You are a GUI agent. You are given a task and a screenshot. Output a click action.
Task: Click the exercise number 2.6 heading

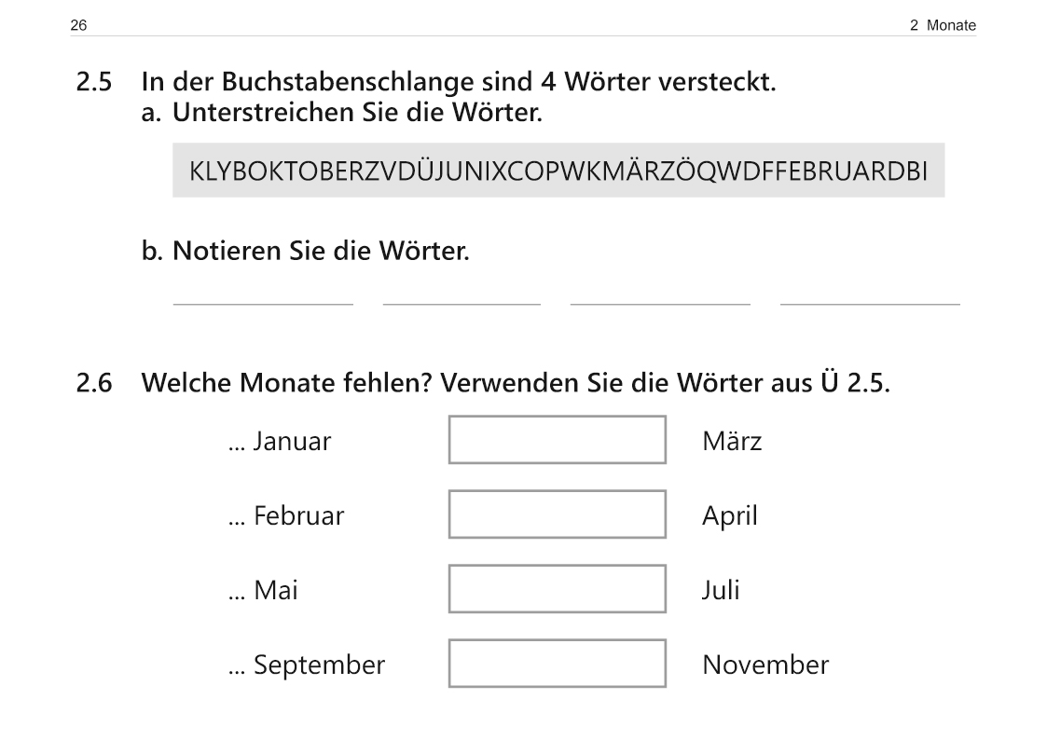(94, 383)
